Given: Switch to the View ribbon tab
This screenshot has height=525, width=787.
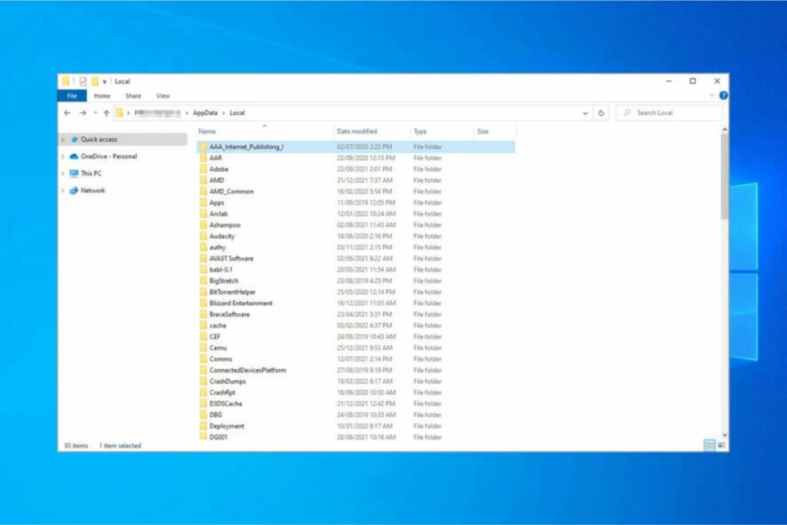Looking at the screenshot, I should tap(163, 96).
